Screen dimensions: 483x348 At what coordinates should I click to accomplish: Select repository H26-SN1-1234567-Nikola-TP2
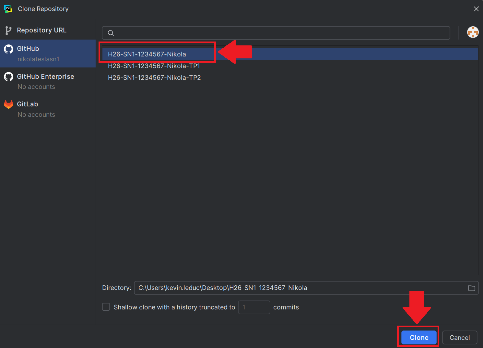pos(154,78)
